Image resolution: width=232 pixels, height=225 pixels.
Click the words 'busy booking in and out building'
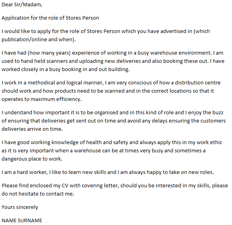(88, 70)
